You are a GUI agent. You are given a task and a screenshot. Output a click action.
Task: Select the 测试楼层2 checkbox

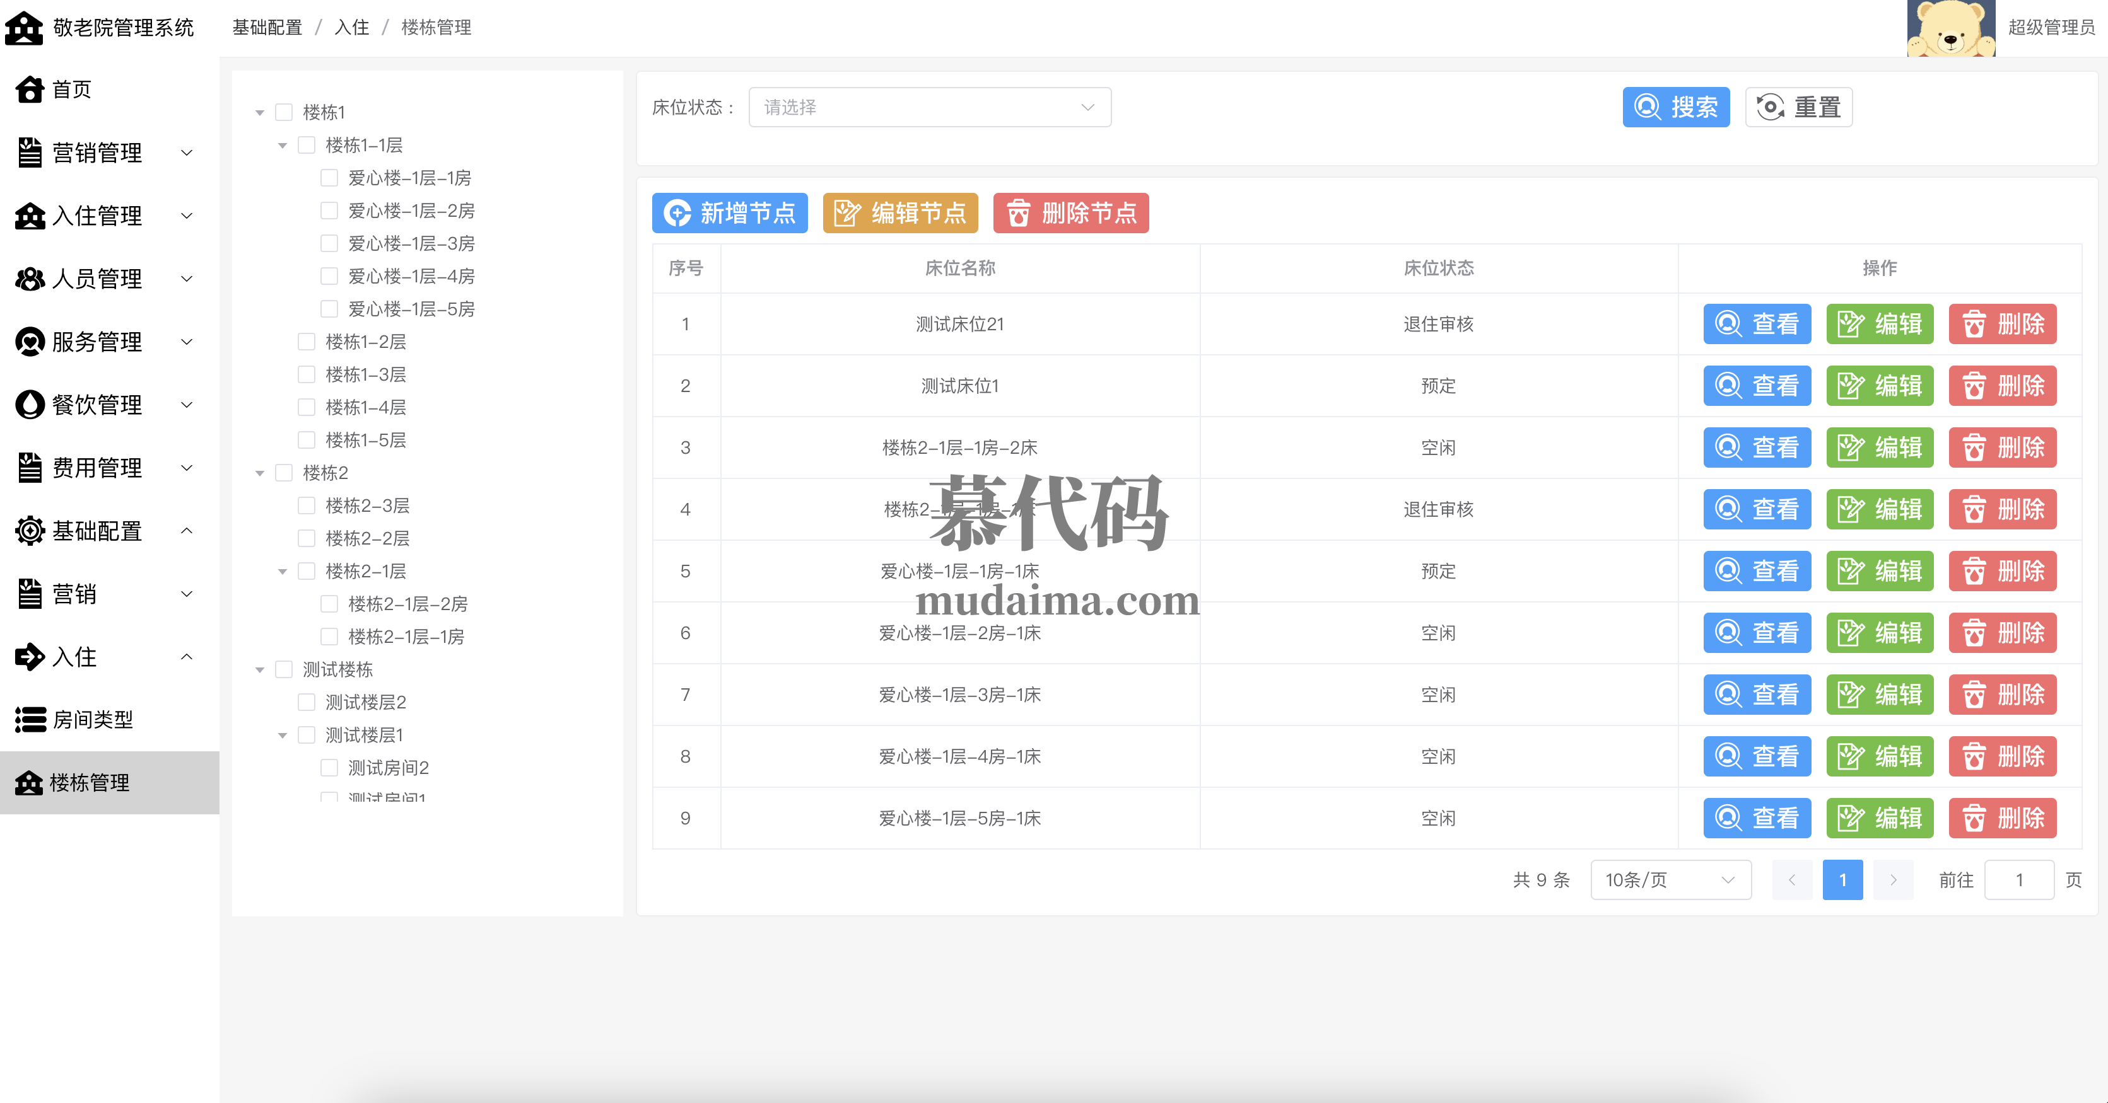coord(307,702)
